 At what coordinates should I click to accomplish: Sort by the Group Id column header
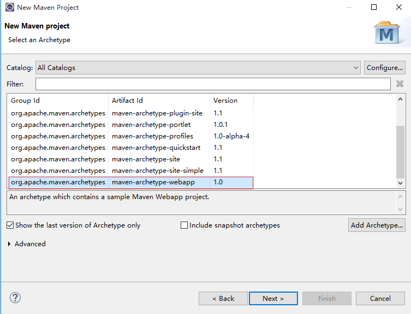(x=58, y=100)
